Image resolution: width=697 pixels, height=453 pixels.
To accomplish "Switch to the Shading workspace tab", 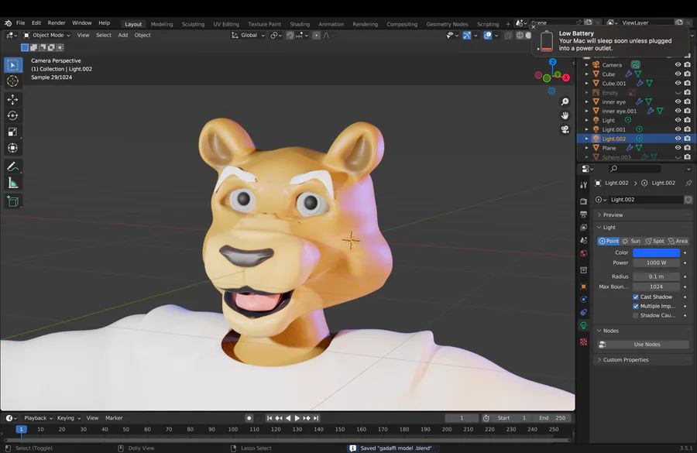I will pos(300,24).
